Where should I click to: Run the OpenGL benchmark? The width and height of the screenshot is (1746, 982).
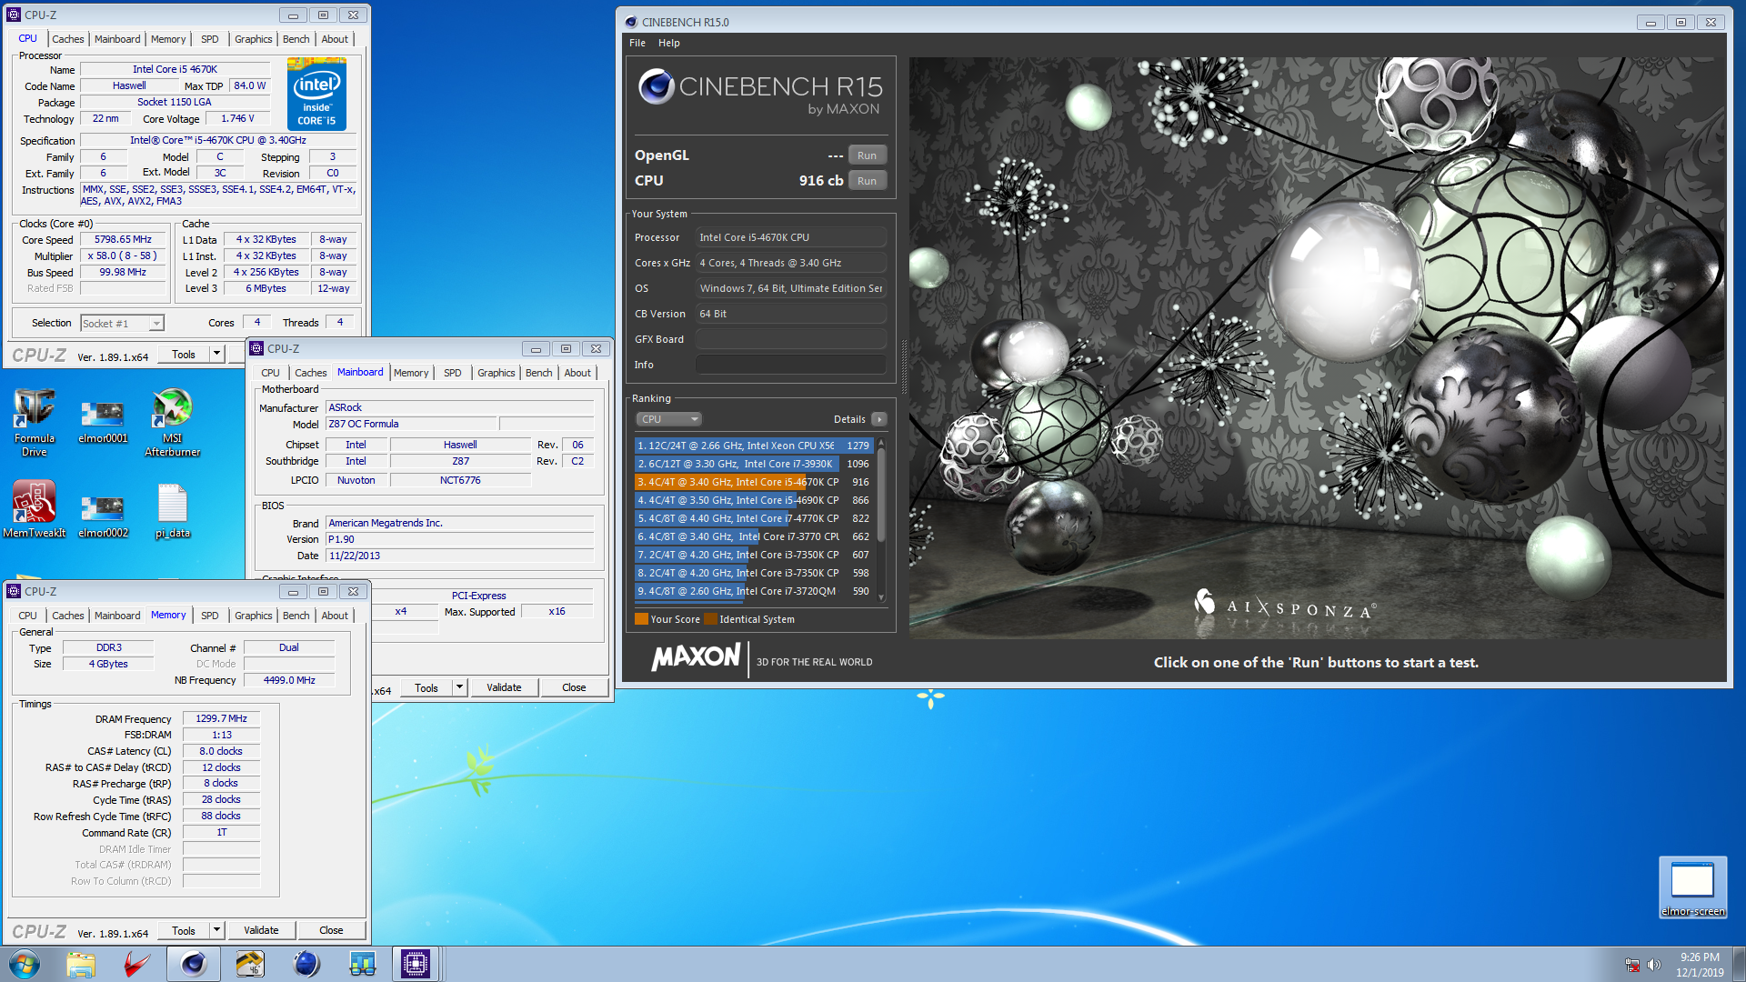[867, 155]
